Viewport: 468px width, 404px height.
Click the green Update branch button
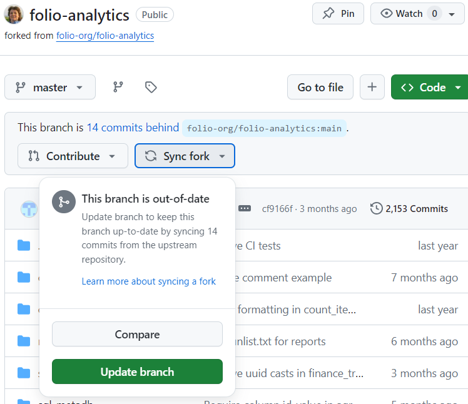tap(137, 371)
